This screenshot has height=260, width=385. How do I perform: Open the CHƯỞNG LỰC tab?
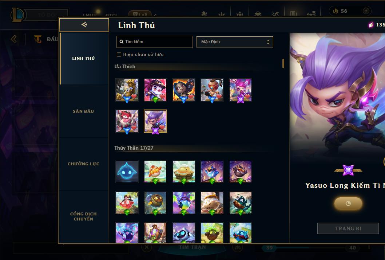83,164
